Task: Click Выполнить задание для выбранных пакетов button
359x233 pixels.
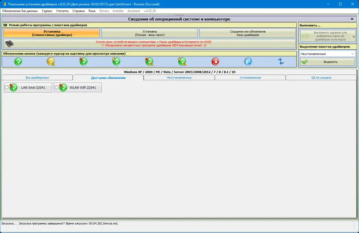Action: pos(326,36)
